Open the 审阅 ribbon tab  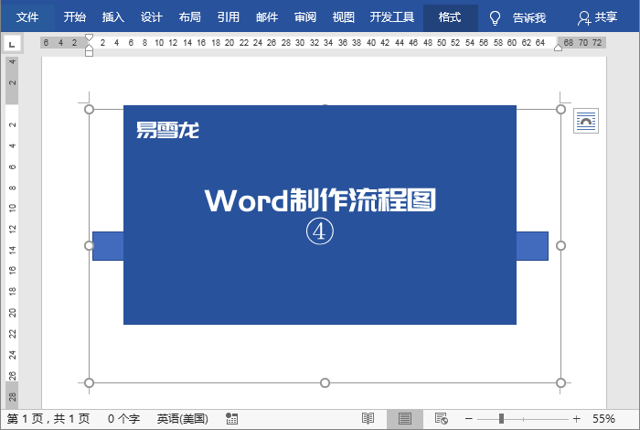pyautogui.click(x=305, y=17)
